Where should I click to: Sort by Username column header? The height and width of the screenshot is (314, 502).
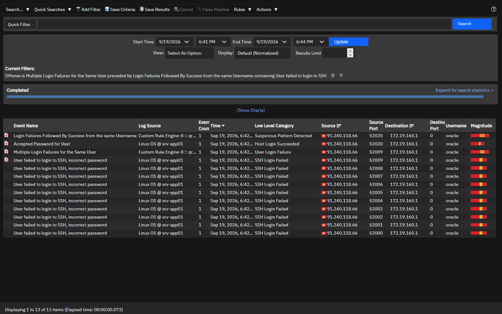click(x=456, y=126)
